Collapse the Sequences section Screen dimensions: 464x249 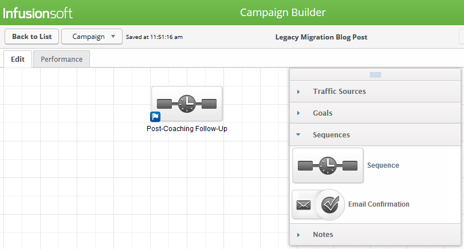tap(331, 135)
